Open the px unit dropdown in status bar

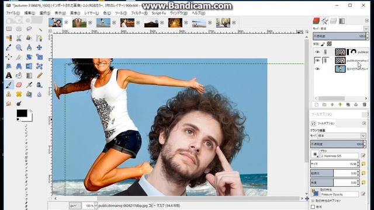coord(75,205)
